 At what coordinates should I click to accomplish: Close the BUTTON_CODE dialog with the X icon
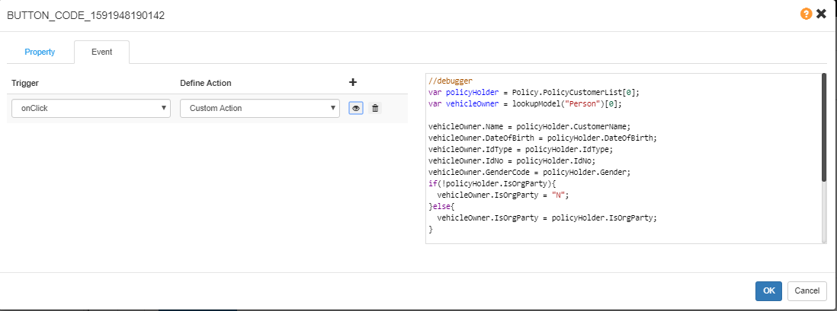(821, 14)
